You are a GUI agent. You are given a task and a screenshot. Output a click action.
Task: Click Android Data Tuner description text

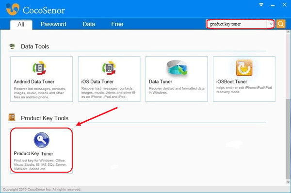40,93
